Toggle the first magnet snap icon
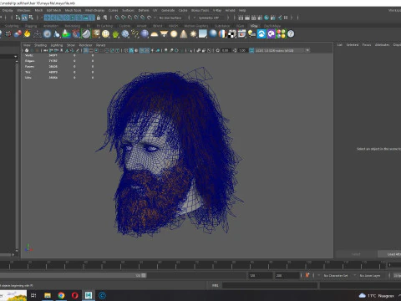Viewport: 401px width, 301px height. tap(117, 18)
